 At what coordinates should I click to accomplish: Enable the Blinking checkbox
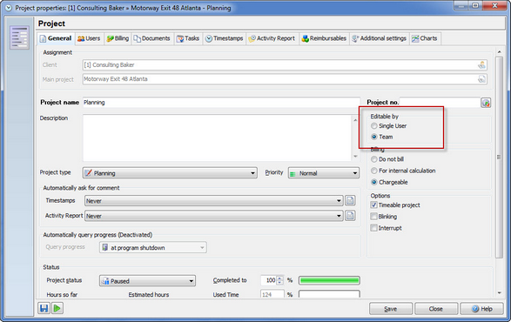[x=373, y=217]
